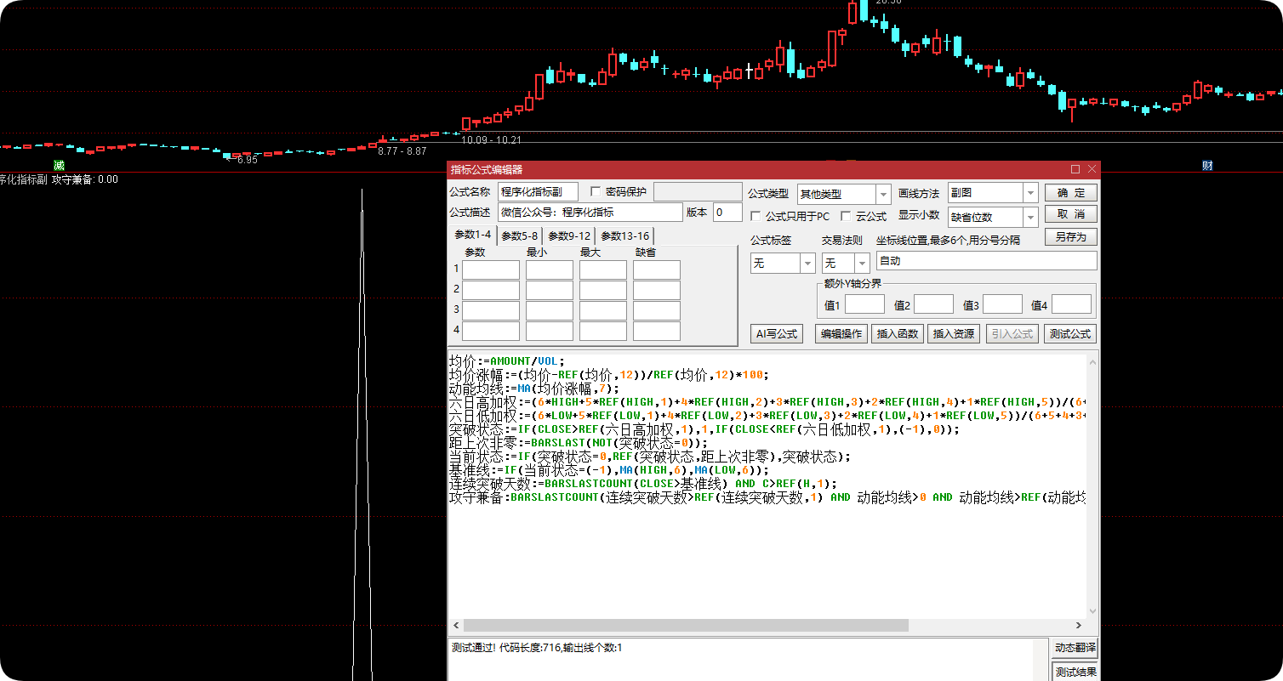Click the 值3 input field
This screenshot has height=681, width=1283.
click(1002, 304)
